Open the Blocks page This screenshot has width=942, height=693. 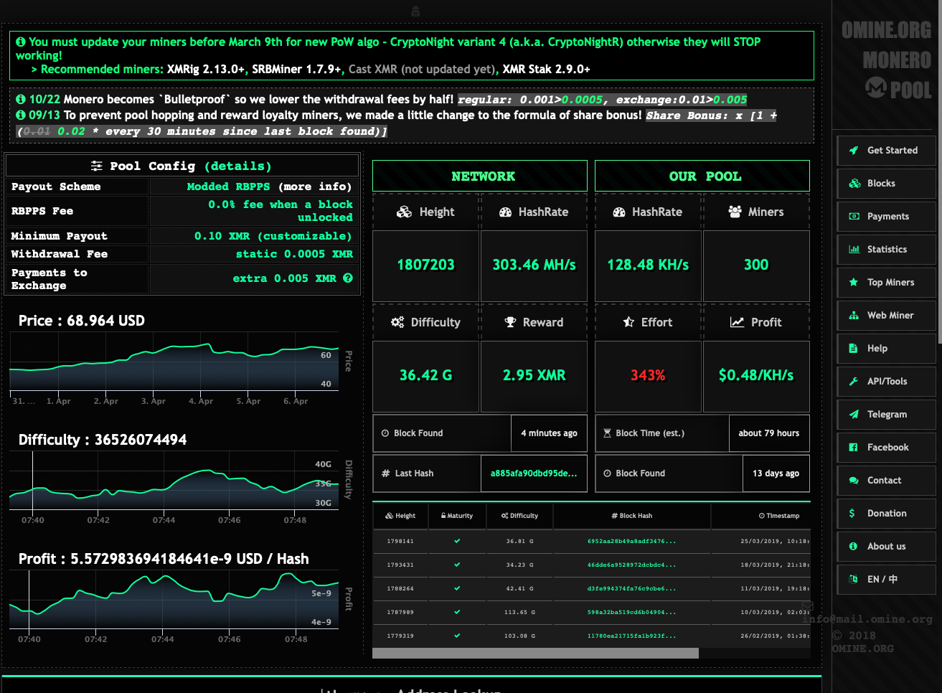pos(886,184)
